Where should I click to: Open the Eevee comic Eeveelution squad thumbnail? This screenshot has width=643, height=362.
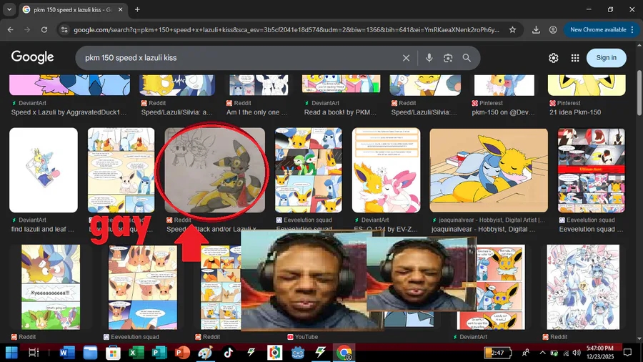[x=143, y=287]
